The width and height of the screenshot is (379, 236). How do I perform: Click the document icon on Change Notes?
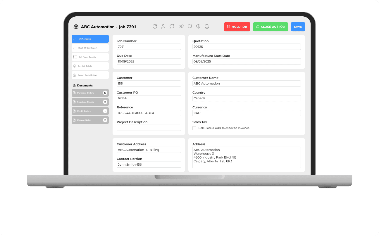click(74, 120)
